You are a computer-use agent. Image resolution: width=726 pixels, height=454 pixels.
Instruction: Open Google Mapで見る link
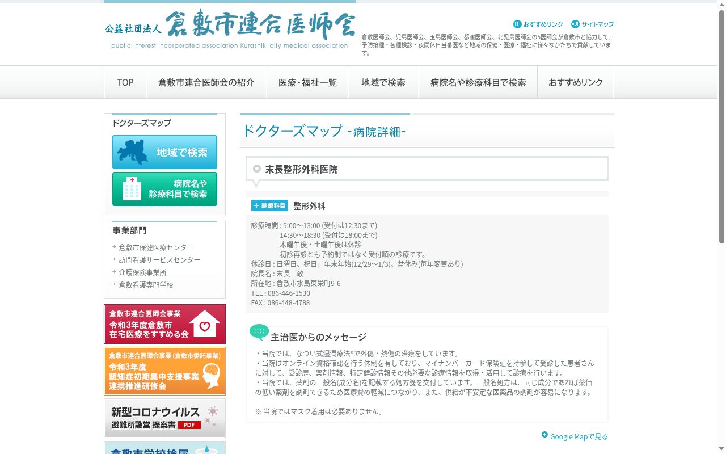579,436
